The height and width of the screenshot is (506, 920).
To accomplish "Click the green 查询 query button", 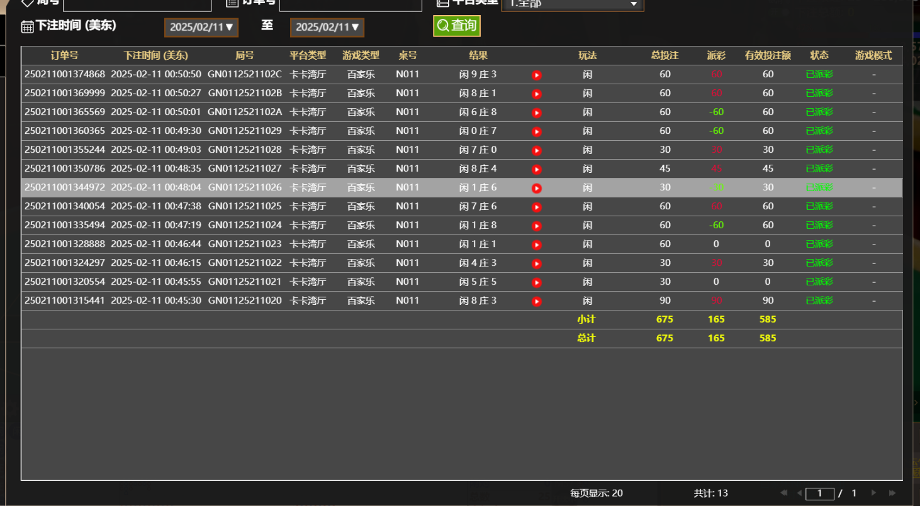I will (456, 26).
